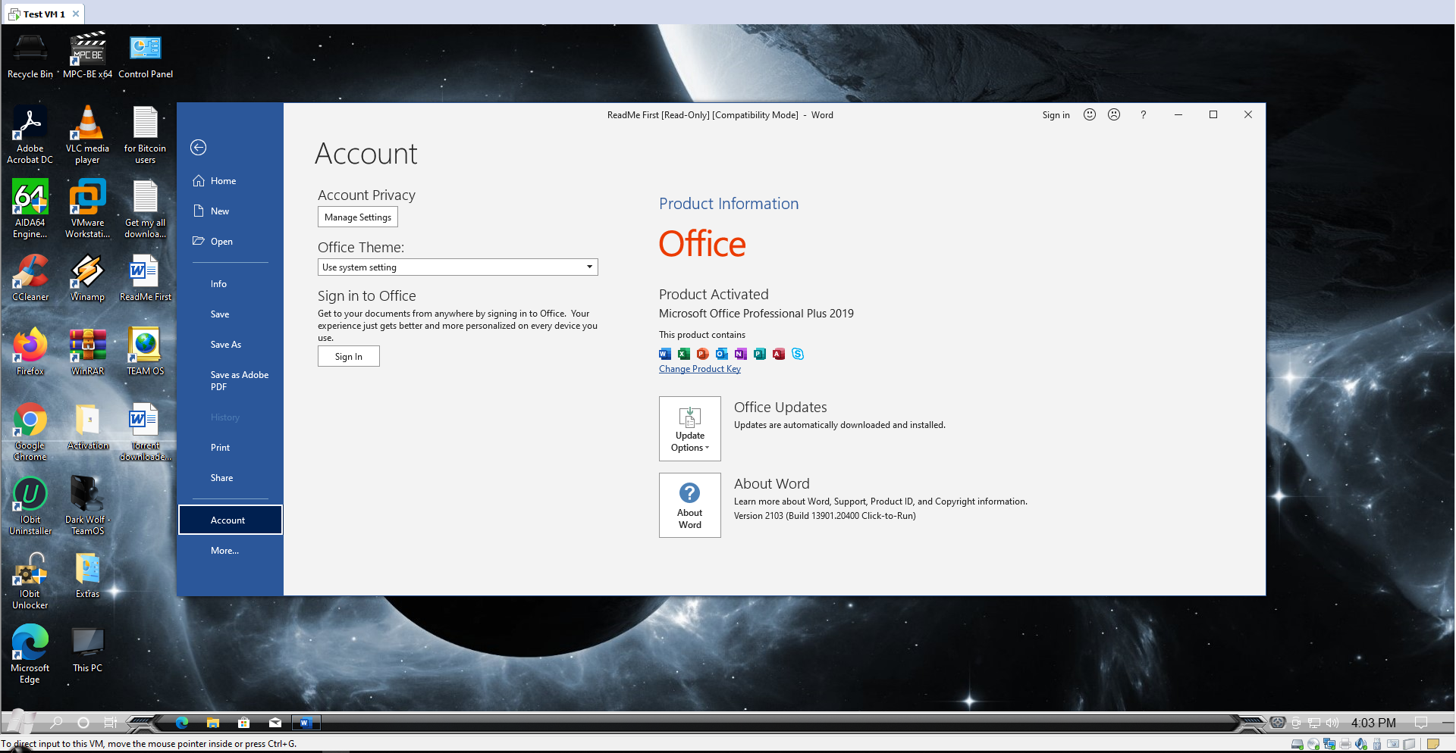The image size is (1456, 753).
Task: Click Sign in in Word title bar
Action: pyautogui.click(x=1056, y=115)
